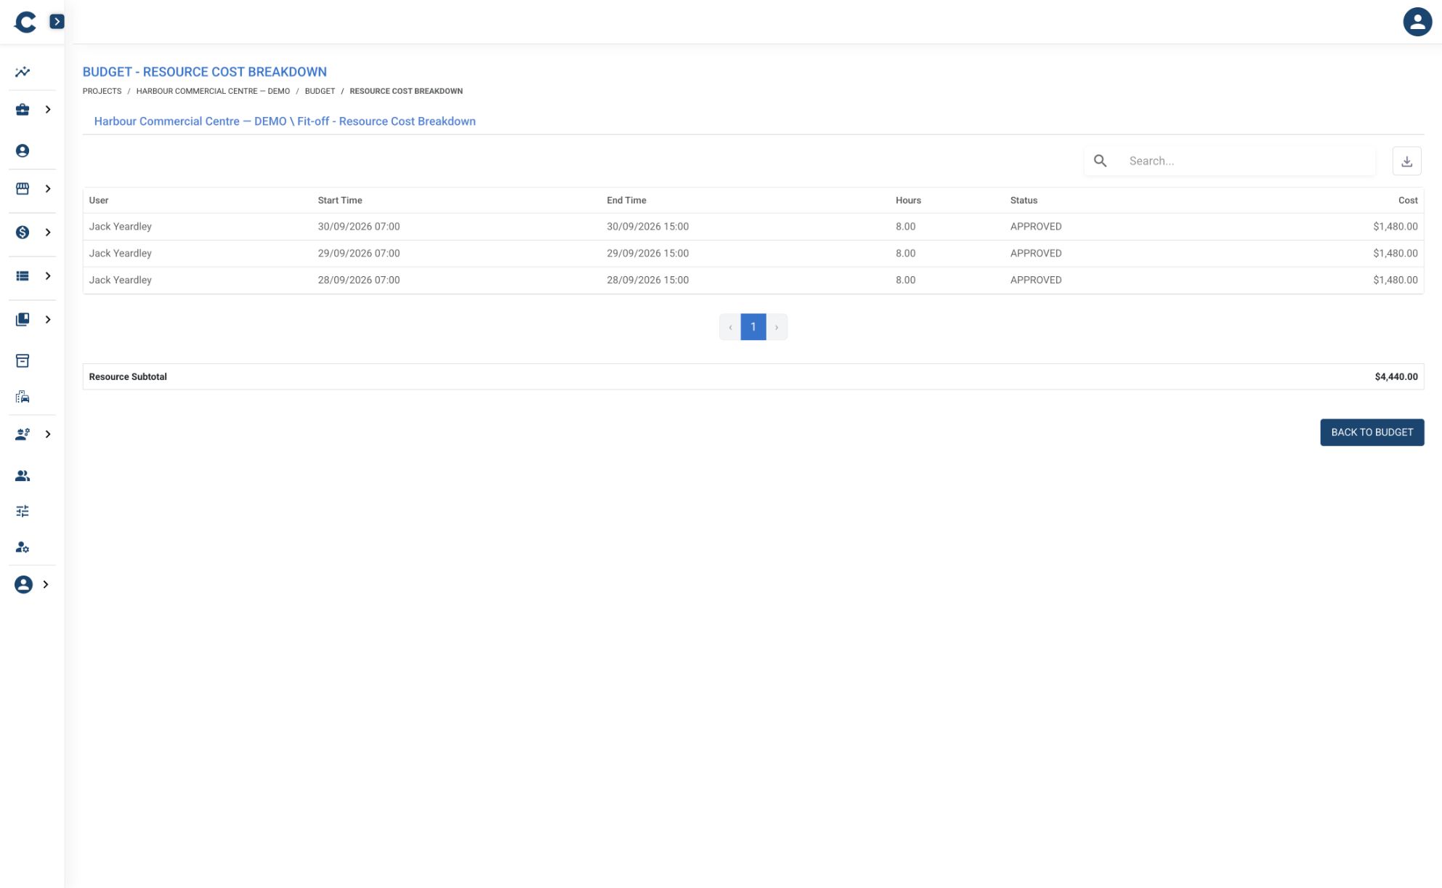The width and height of the screenshot is (1442, 888).
Task: Expand the sidebar with the arrow toggle
Action: tap(57, 22)
